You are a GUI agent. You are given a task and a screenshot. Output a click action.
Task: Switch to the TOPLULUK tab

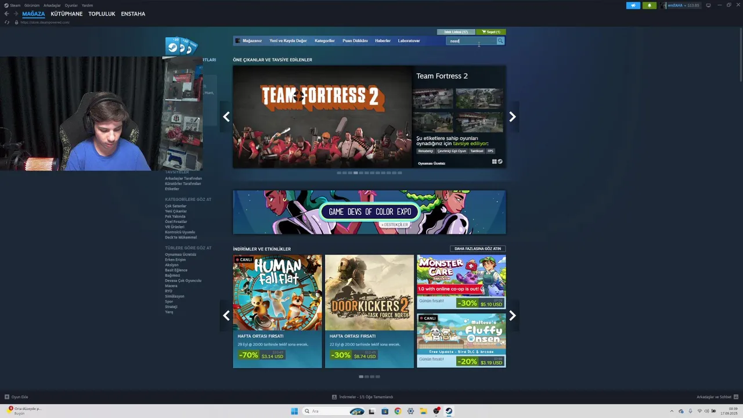(x=102, y=14)
